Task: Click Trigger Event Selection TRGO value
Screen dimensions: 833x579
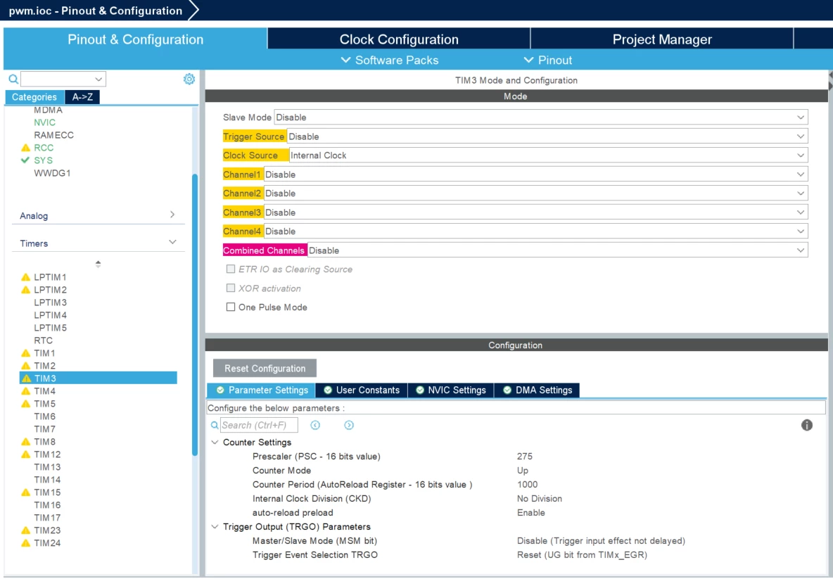Action: 583,555
